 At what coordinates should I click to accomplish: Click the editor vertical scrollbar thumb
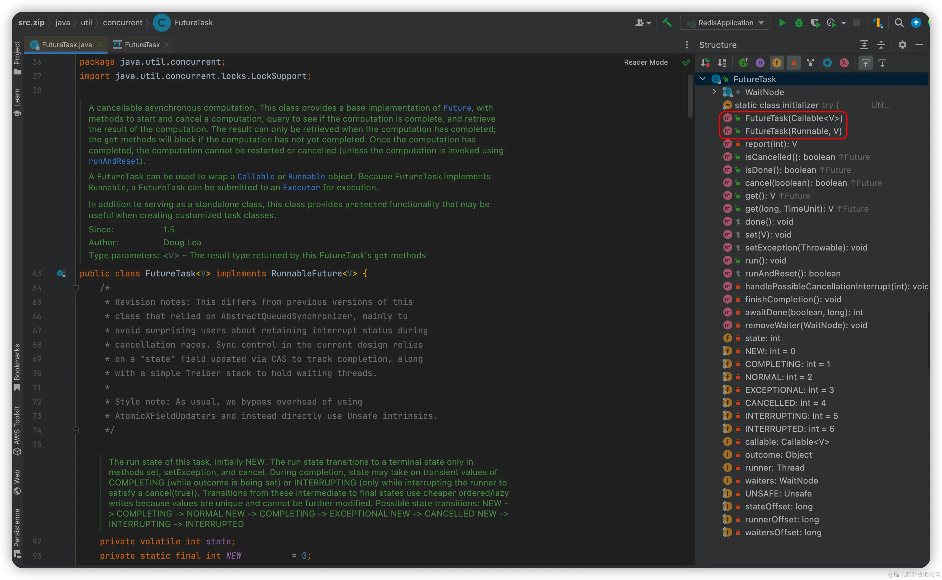pyautogui.click(x=690, y=96)
